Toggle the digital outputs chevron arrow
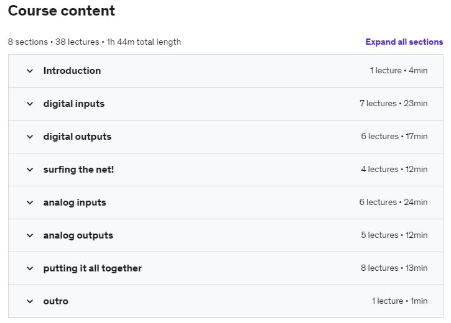 pyautogui.click(x=30, y=137)
